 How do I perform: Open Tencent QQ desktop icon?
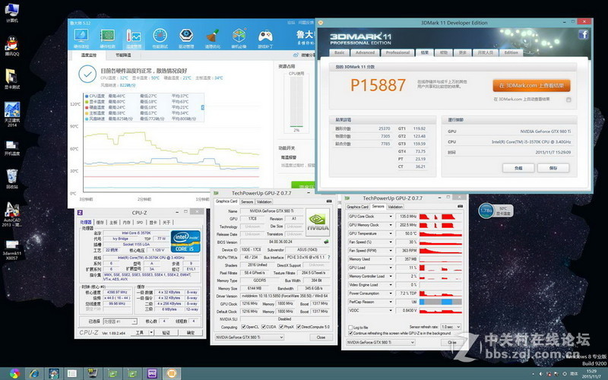pyautogui.click(x=12, y=46)
